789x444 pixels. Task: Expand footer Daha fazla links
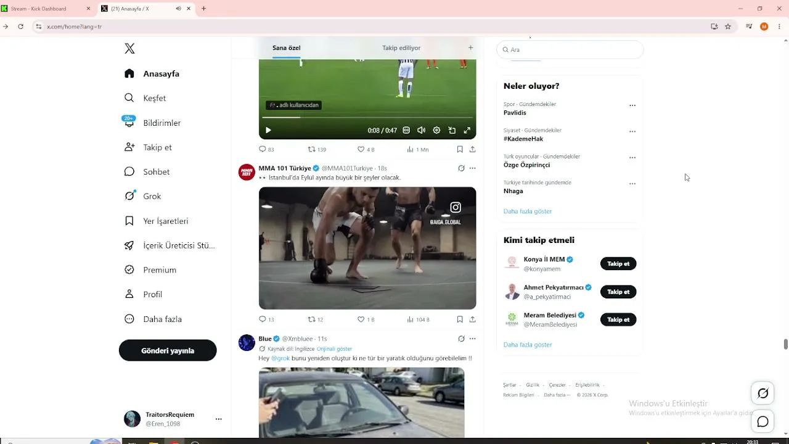557,395
